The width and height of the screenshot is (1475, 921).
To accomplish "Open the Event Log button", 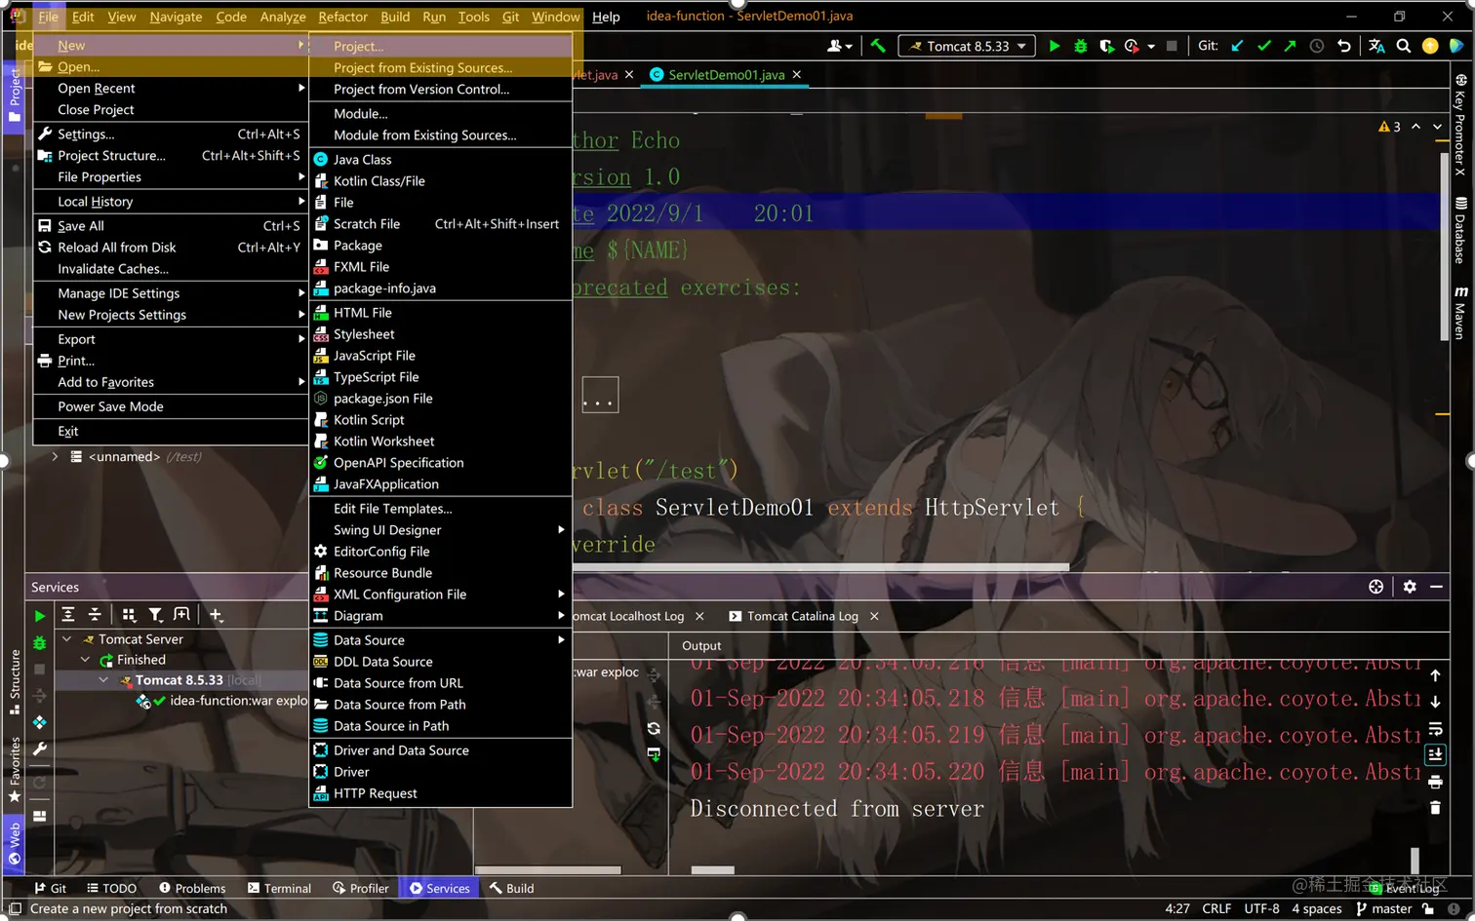I will [x=1405, y=888].
